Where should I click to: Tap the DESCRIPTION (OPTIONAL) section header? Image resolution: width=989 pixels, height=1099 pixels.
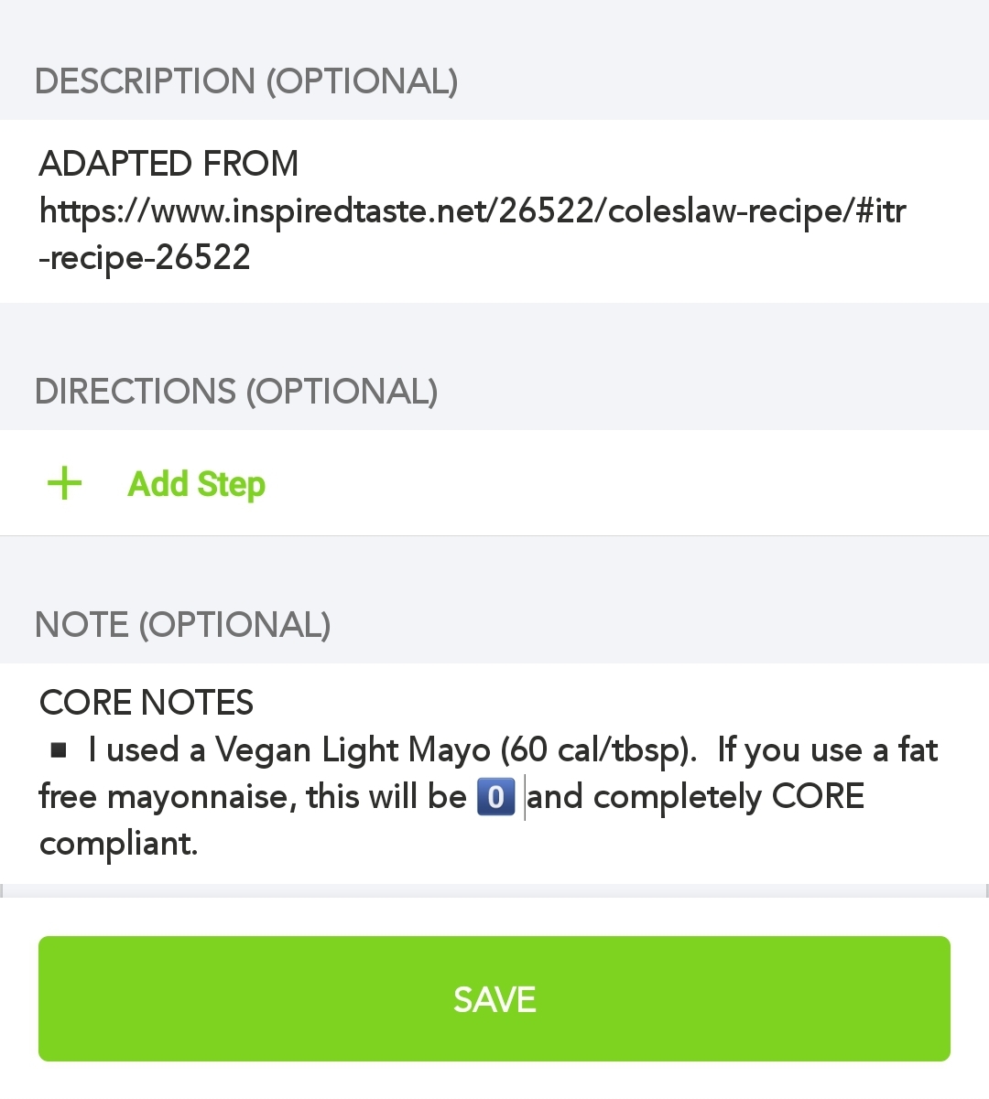click(x=246, y=81)
